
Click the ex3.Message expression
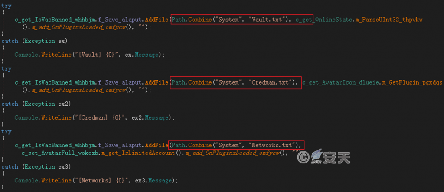click(159, 180)
